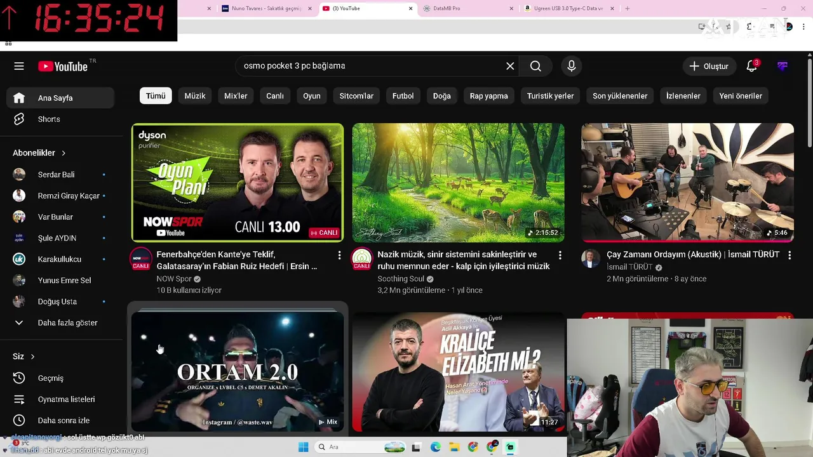Screen dimensions: 813x457
Task: Open the Karakullukcu subscription
Action: (61, 259)
